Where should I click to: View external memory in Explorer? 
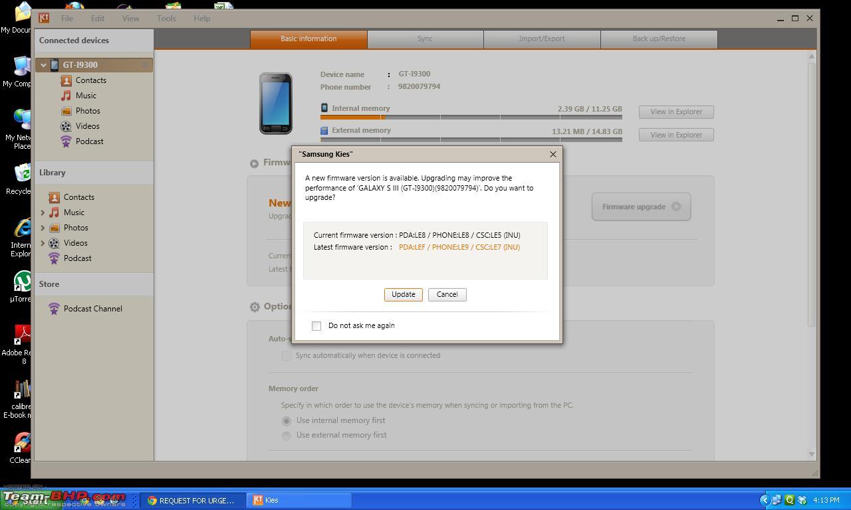[x=676, y=135]
